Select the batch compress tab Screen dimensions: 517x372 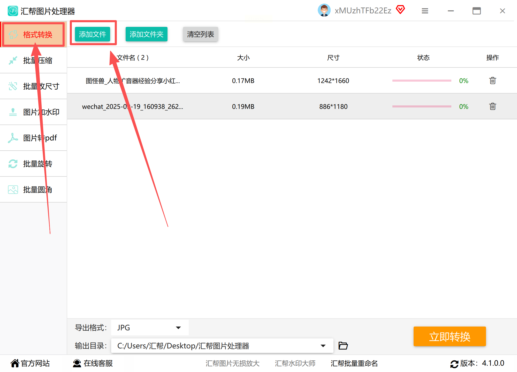[x=34, y=60]
